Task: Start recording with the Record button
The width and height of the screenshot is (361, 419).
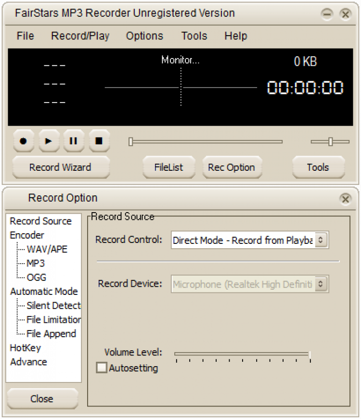Action: coord(24,141)
